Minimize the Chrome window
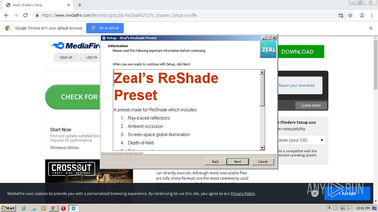The image size is (378, 212). tap(353, 2)
